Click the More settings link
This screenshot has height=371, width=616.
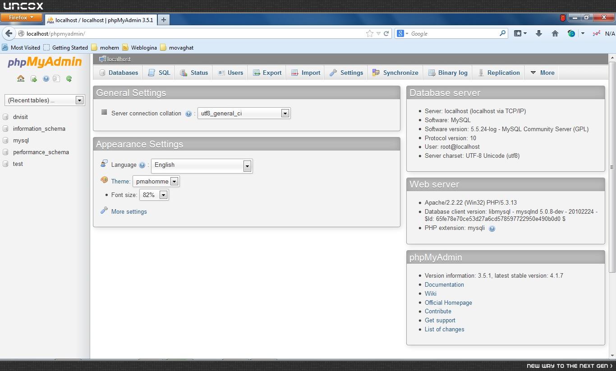point(129,211)
